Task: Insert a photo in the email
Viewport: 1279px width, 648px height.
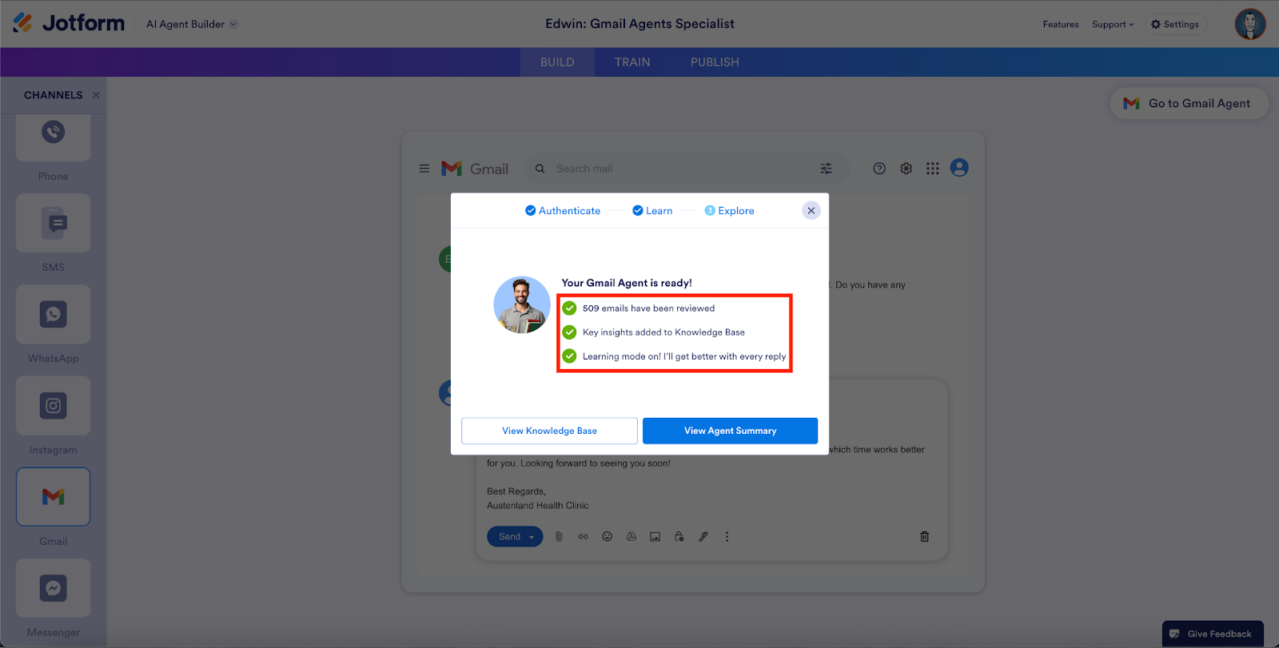Action: pos(655,537)
